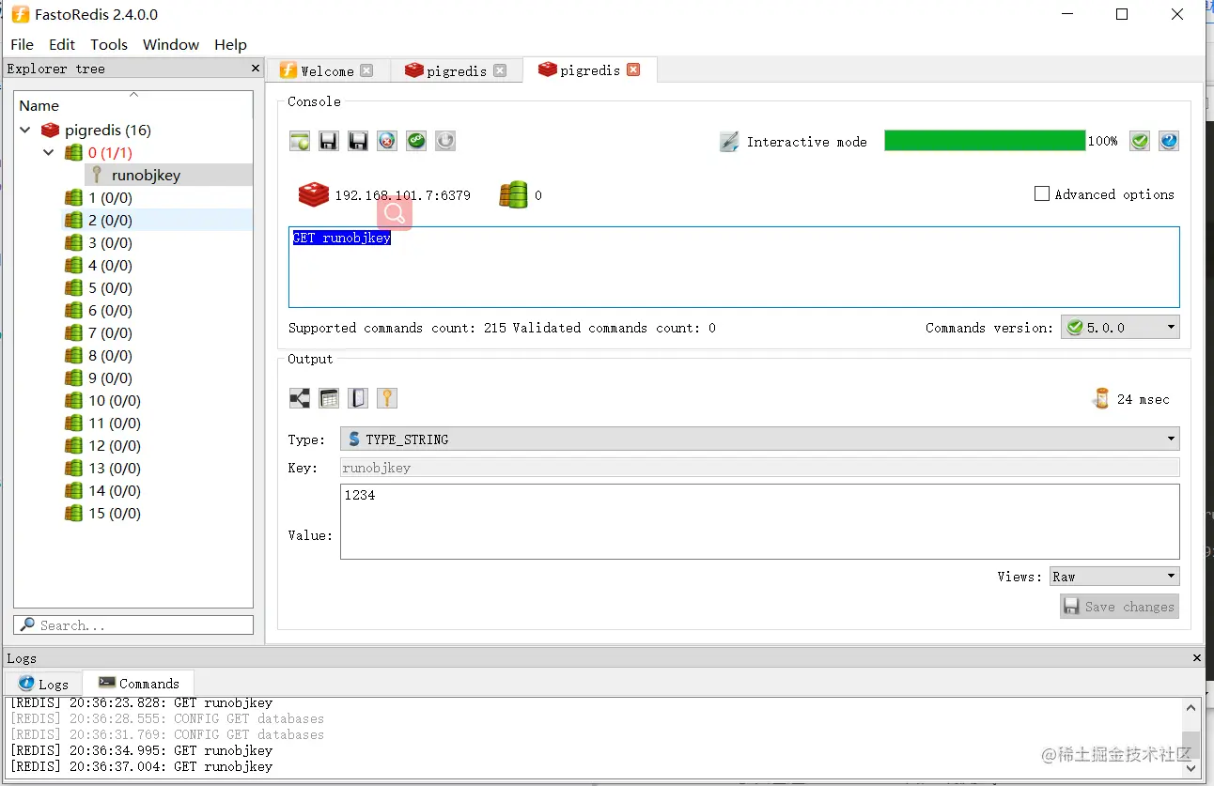Click into the console command editor
The width and height of the screenshot is (1214, 786).
(x=734, y=267)
